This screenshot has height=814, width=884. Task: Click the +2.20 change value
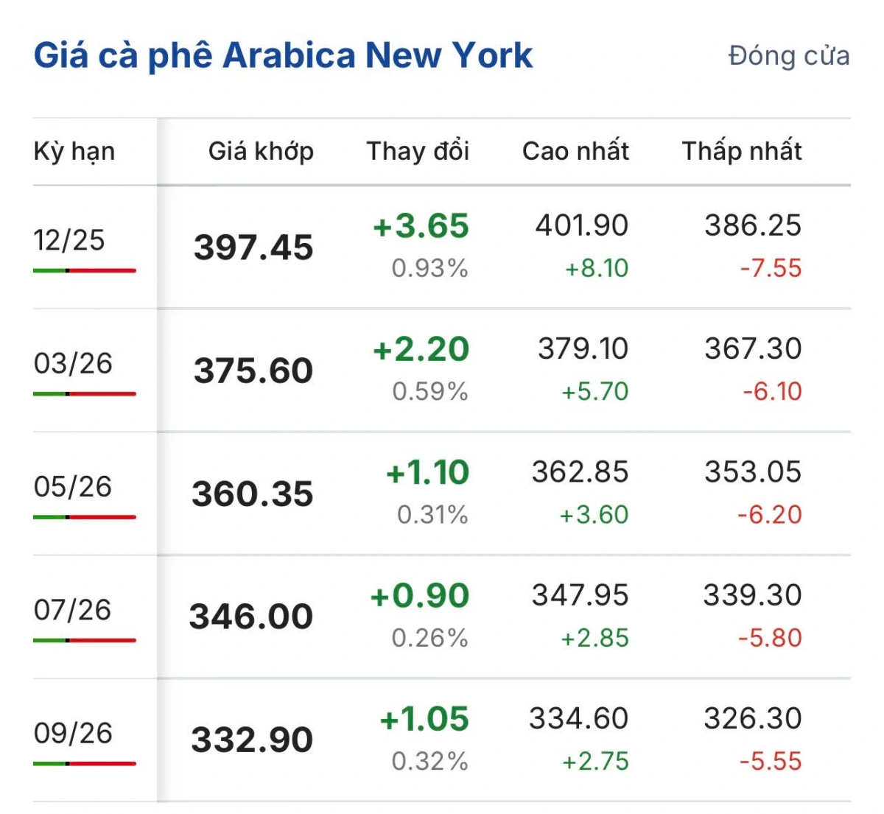point(421,349)
